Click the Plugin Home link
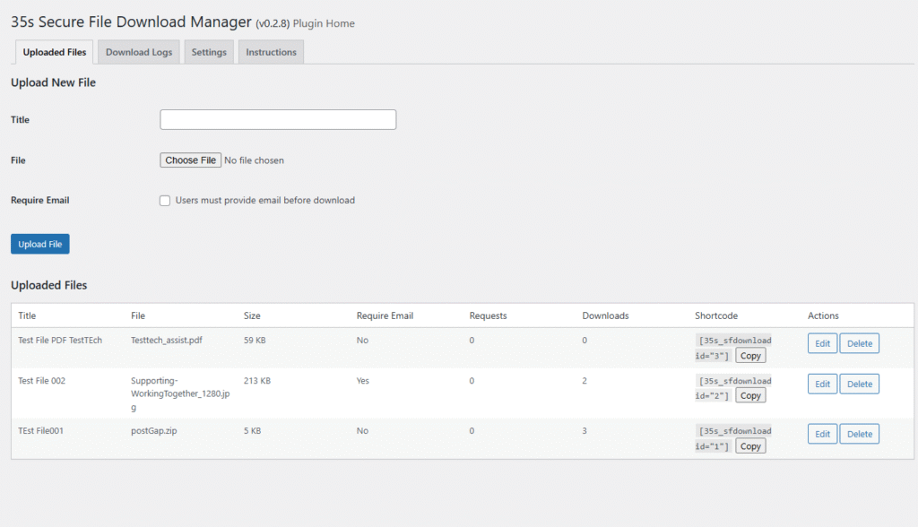Viewport: 918px width, 527px height. [x=324, y=23]
